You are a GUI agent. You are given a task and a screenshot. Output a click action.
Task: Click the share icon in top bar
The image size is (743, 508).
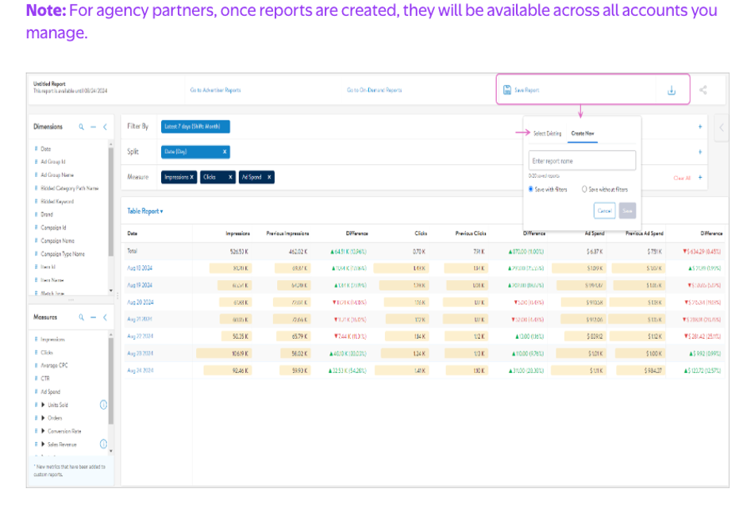click(703, 90)
